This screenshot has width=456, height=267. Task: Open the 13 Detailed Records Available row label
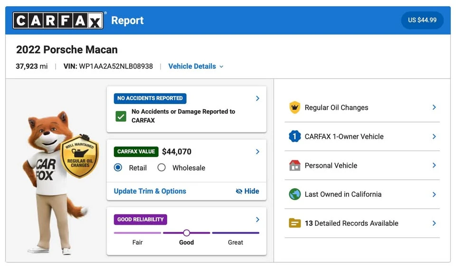(351, 223)
